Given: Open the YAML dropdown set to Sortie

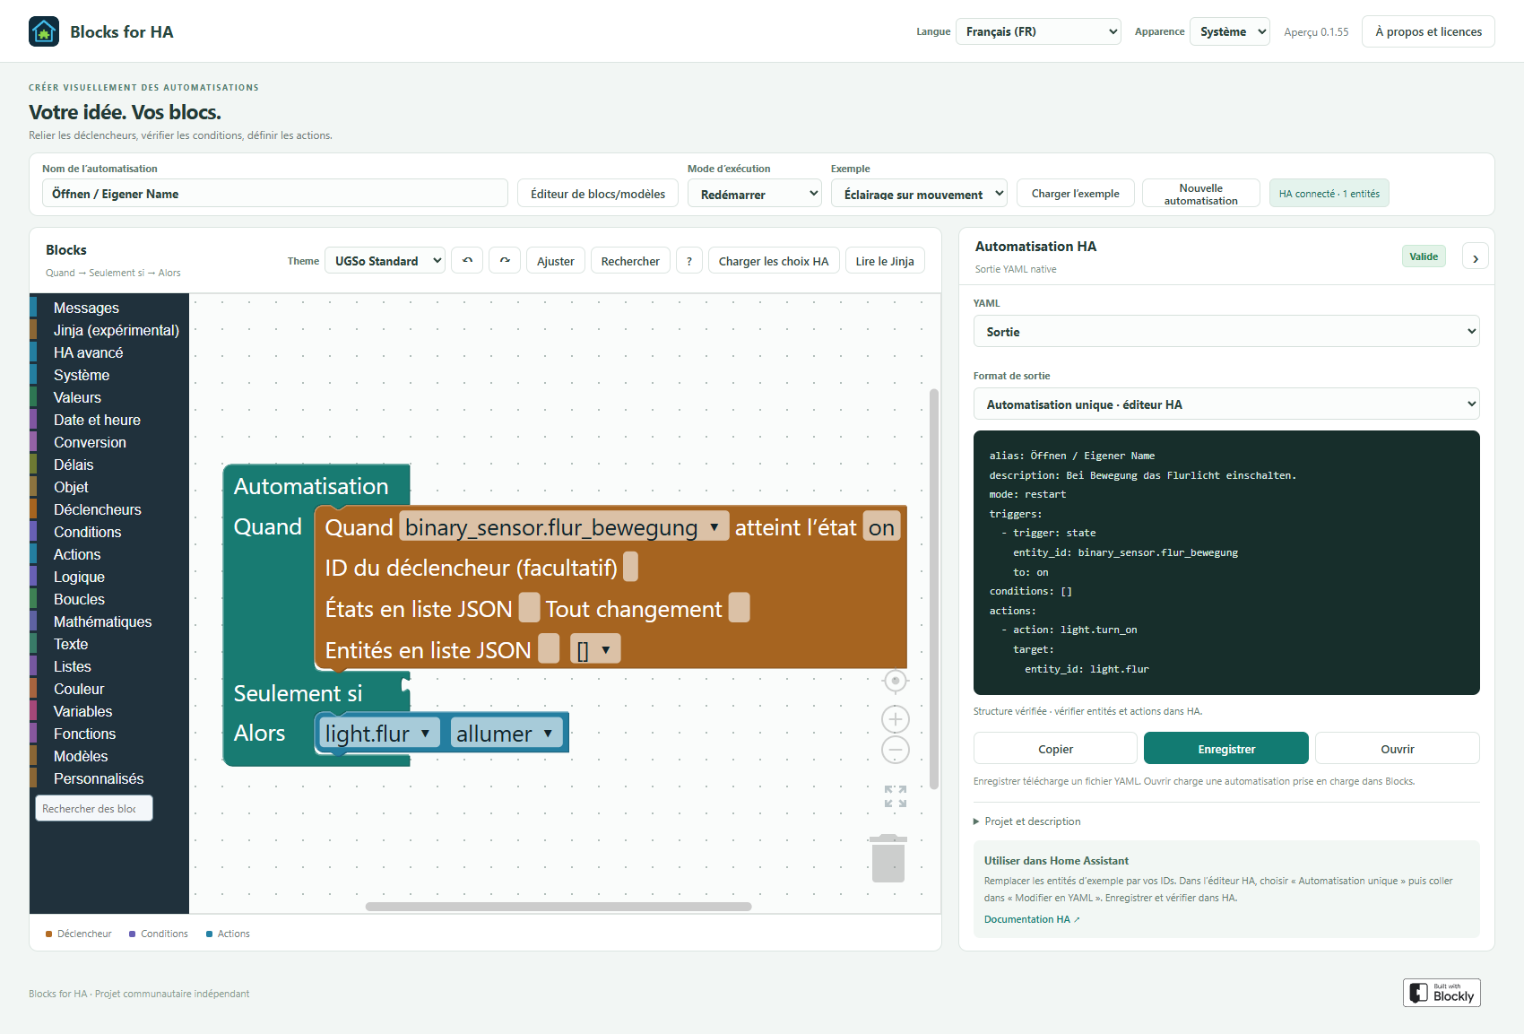Looking at the screenshot, I should [1226, 332].
